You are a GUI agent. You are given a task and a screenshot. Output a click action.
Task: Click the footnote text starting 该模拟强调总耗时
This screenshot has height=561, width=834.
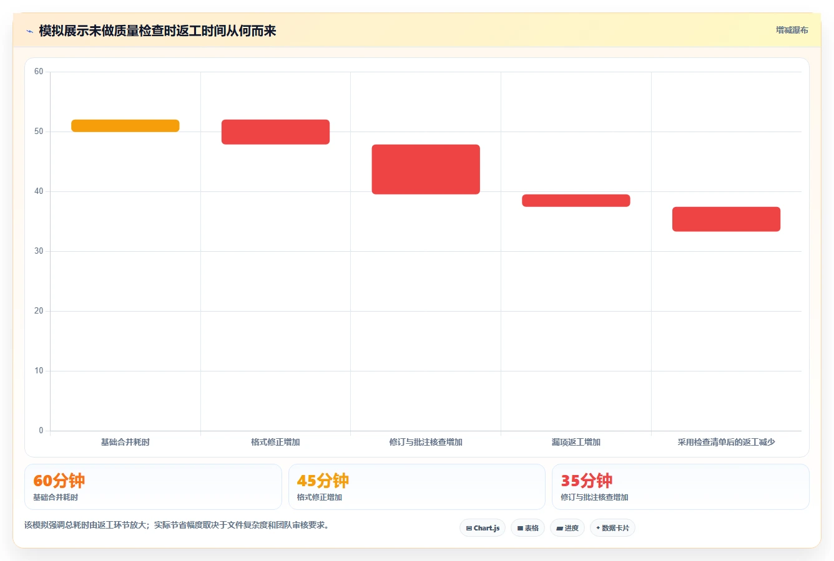tap(177, 525)
